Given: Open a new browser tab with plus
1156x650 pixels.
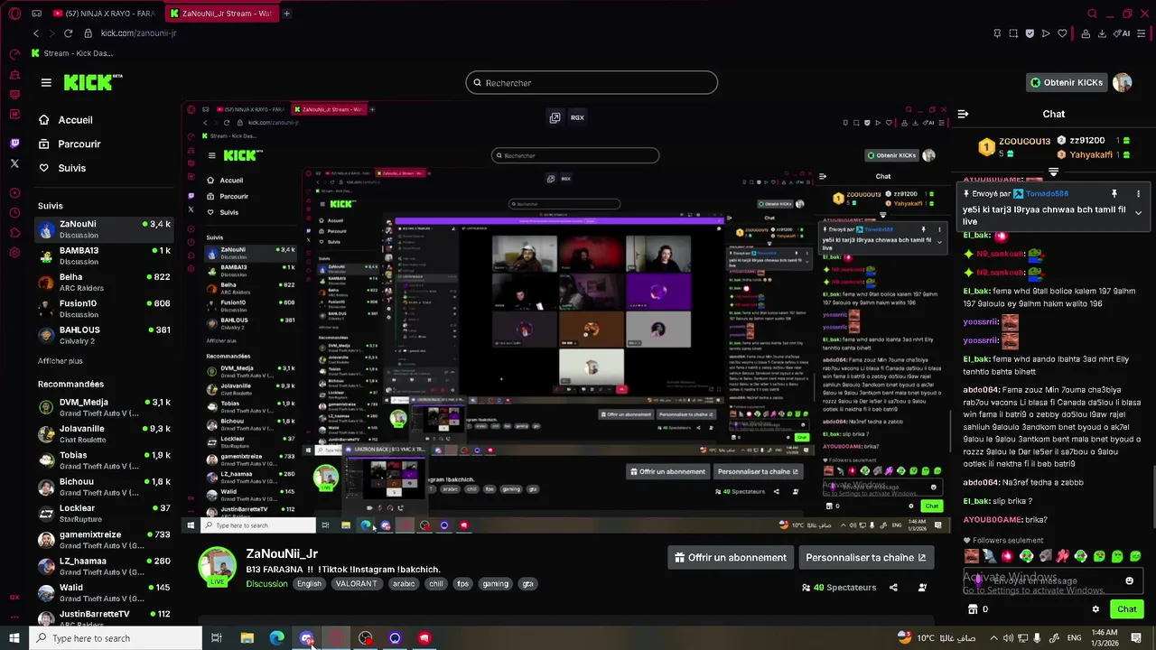Looking at the screenshot, I should pos(286,14).
